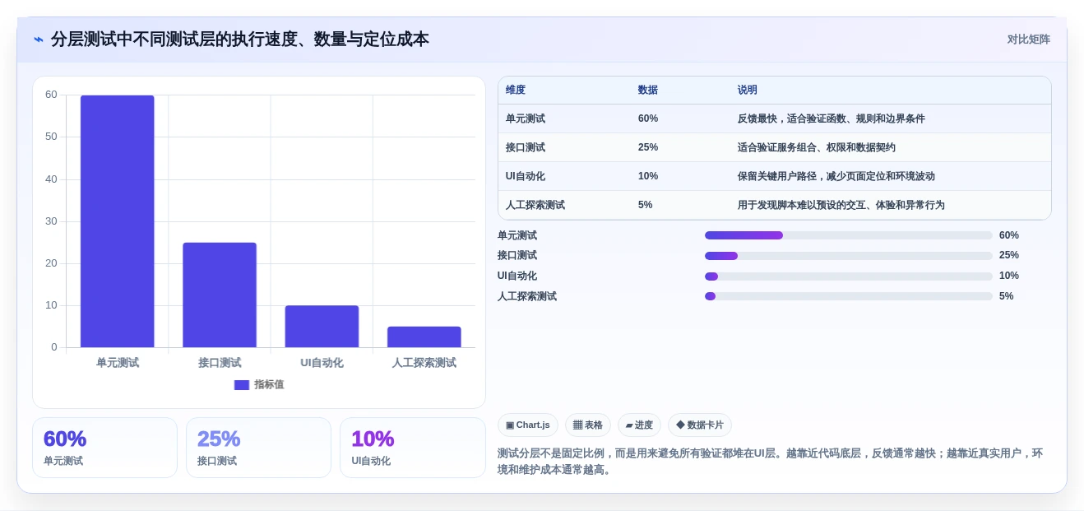
Task: Click the 接口测试 progress row label
Action: tap(517, 255)
